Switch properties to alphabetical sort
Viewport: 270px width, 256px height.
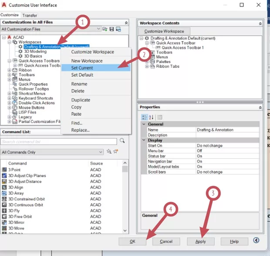click(151, 117)
